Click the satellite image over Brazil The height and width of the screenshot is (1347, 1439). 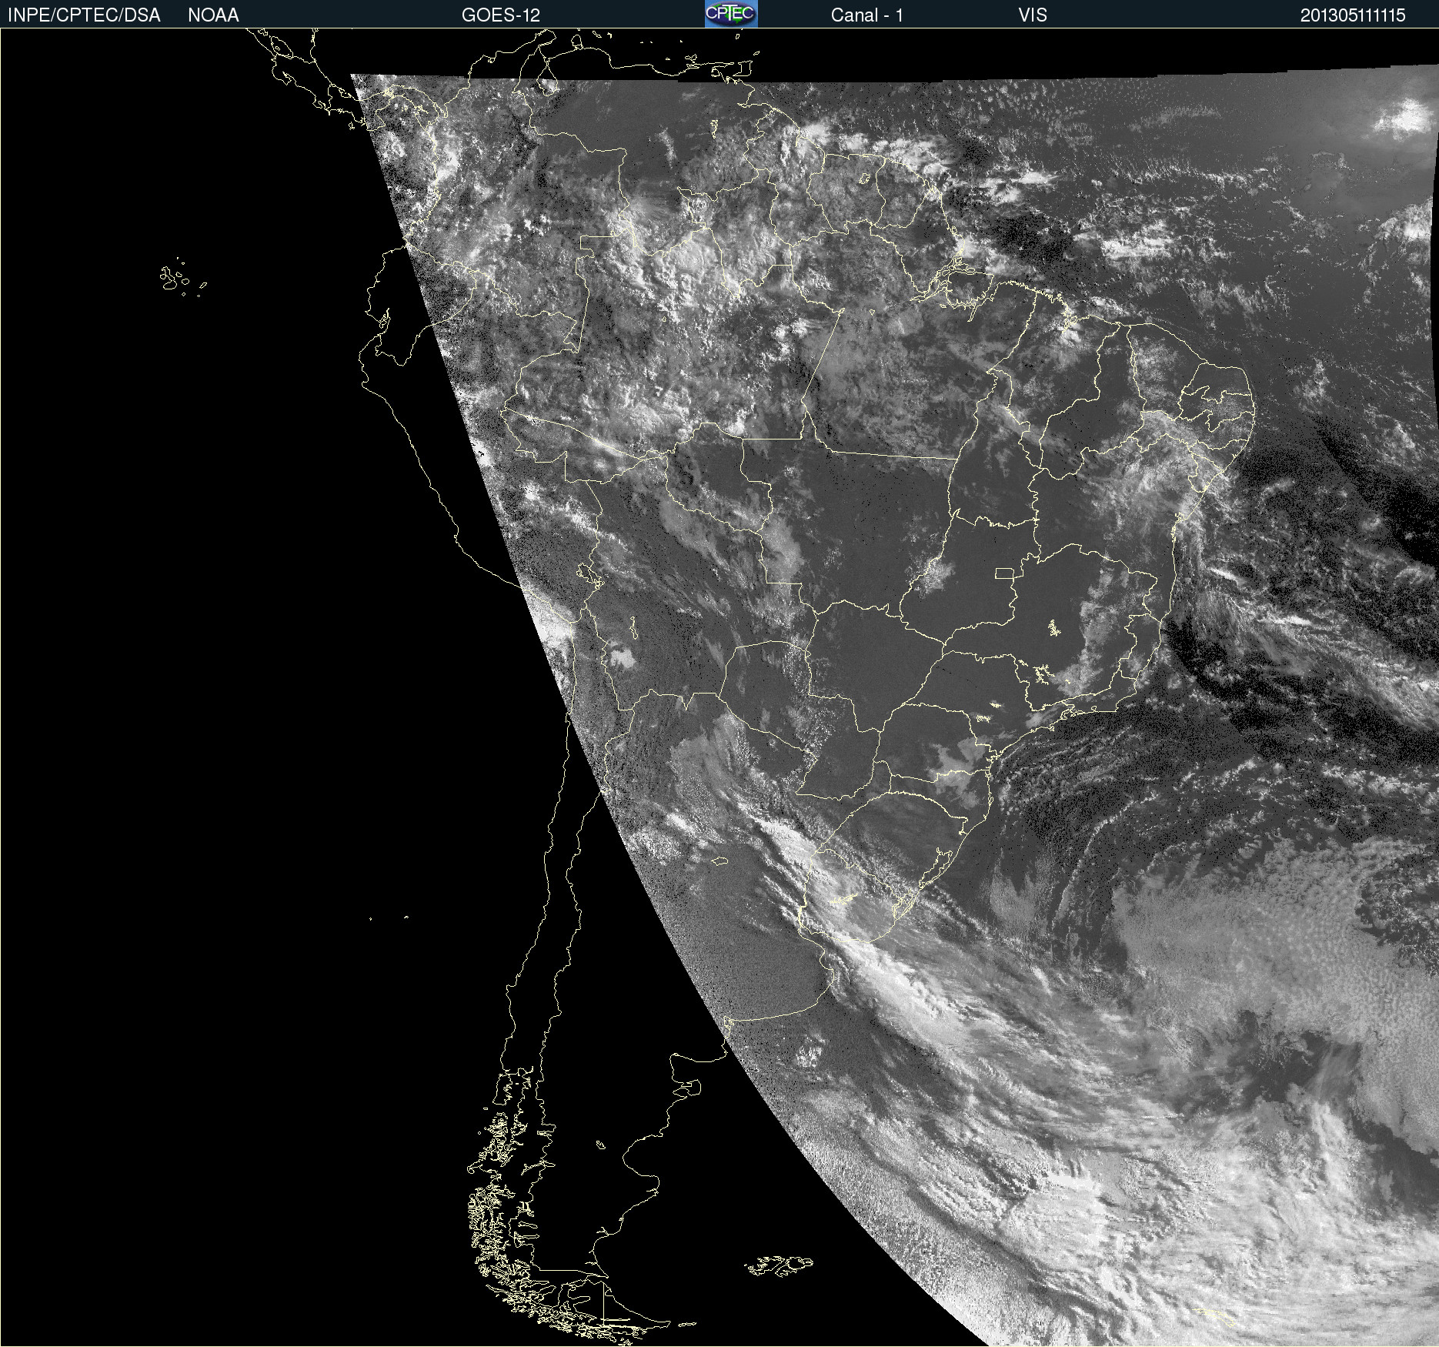[x=719, y=687]
